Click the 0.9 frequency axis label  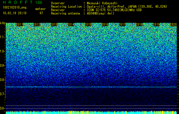point(2,66)
